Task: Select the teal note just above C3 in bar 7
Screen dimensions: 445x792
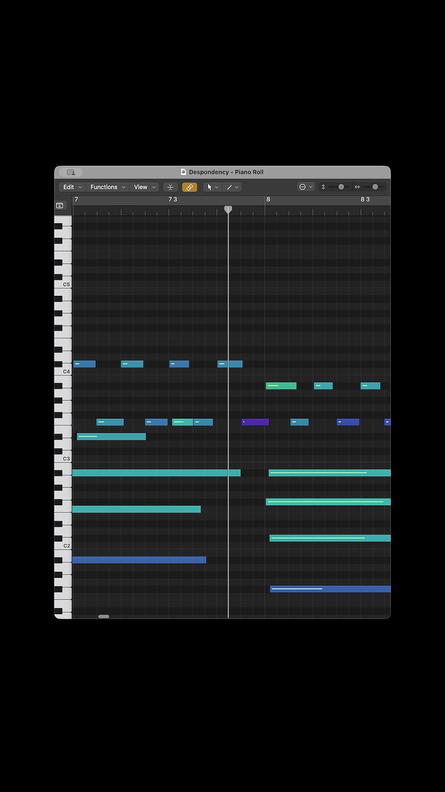Action: tap(111, 436)
